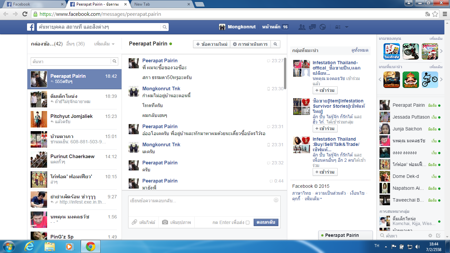Click the search magnifier in Facebook header
The height and width of the screenshot is (253, 450).
165,27
